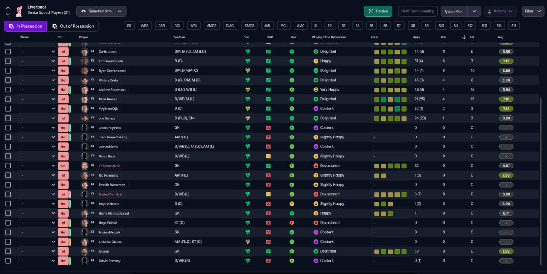The image size is (547, 274).
Task: Click Rio Ngumoha's sharpness red cross icon
Action: (268, 175)
